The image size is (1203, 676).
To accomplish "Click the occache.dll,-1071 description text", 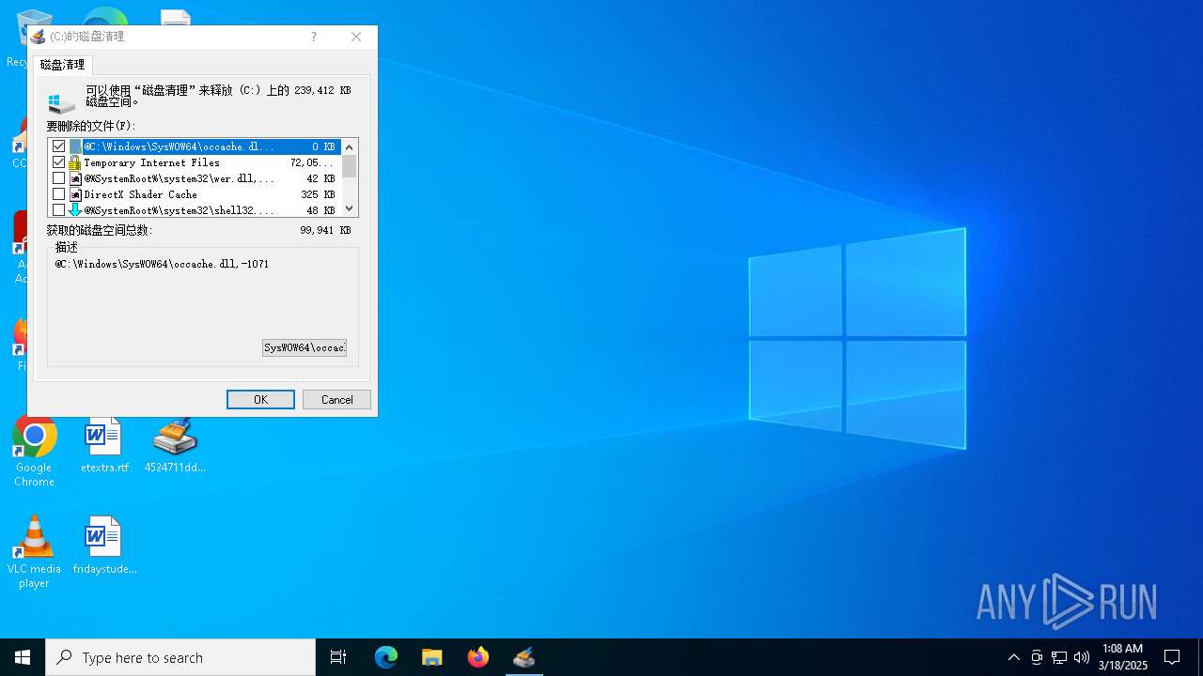I will pyautogui.click(x=162, y=264).
